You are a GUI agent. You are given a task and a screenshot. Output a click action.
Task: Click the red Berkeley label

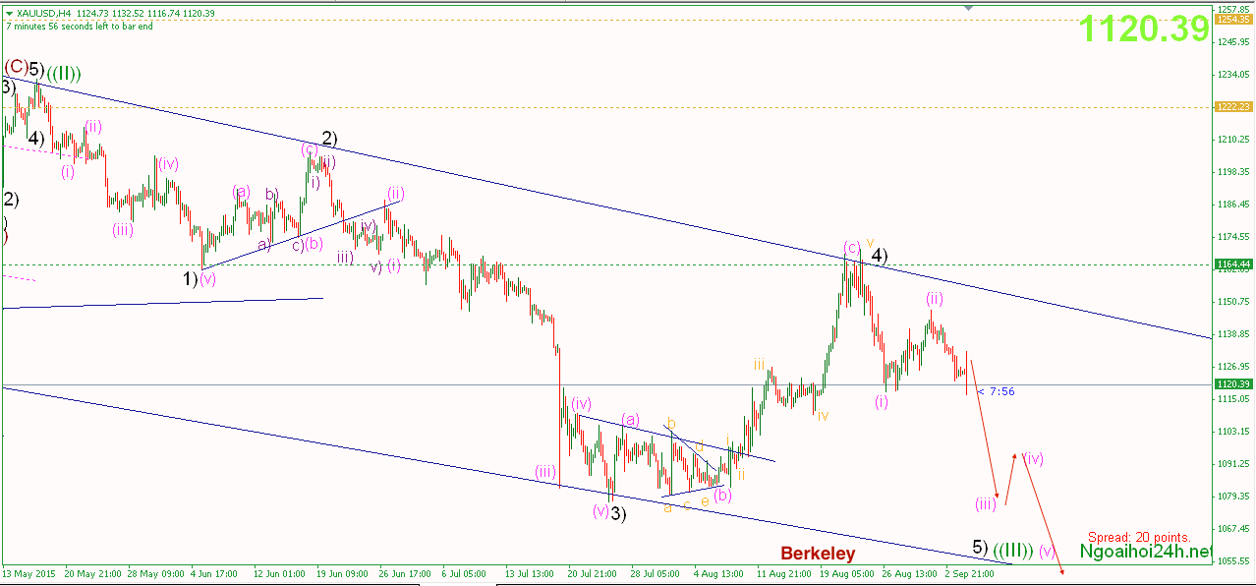818,554
